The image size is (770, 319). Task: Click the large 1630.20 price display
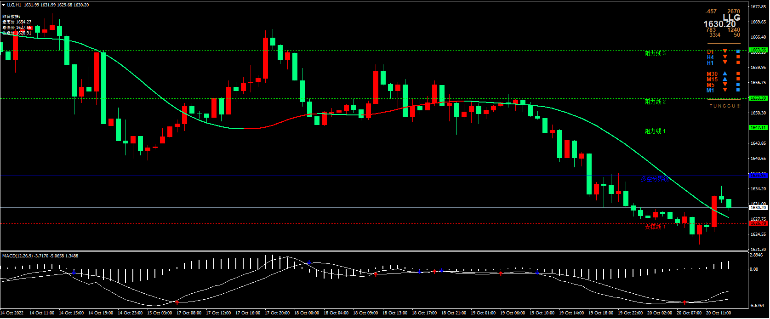[719, 24]
